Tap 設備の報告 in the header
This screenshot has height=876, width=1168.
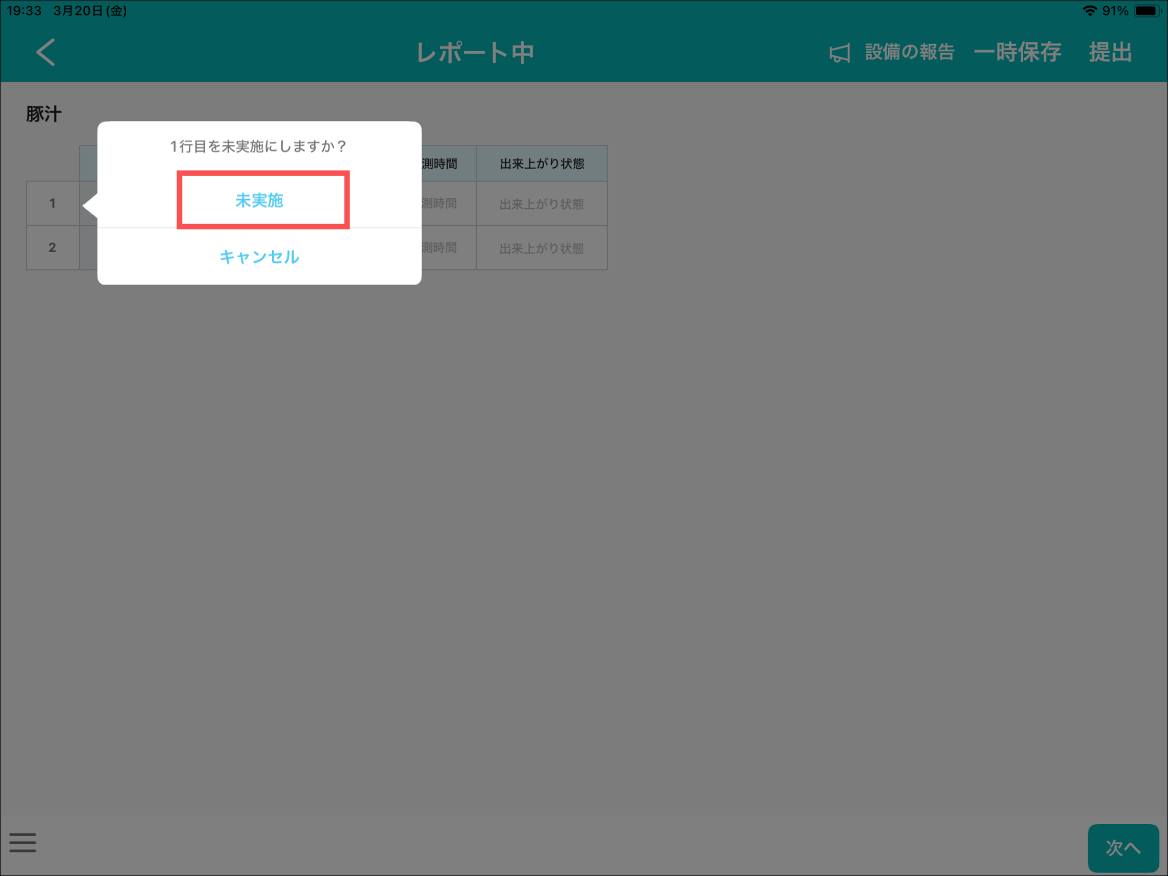click(909, 52)
